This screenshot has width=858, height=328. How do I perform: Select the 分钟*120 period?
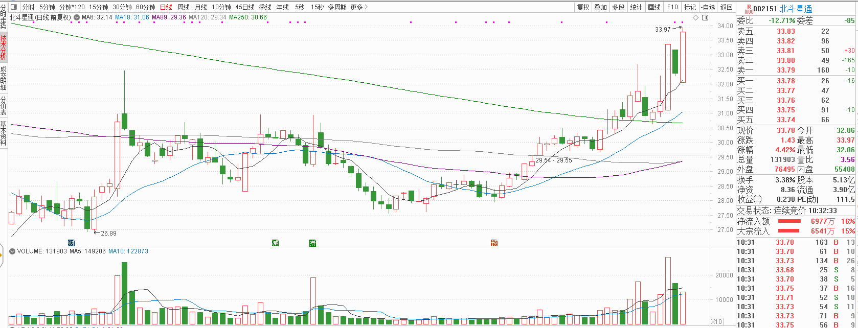pos(72,8)
